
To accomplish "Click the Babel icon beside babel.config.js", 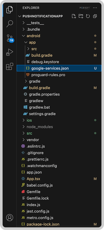I will [23, 185].
